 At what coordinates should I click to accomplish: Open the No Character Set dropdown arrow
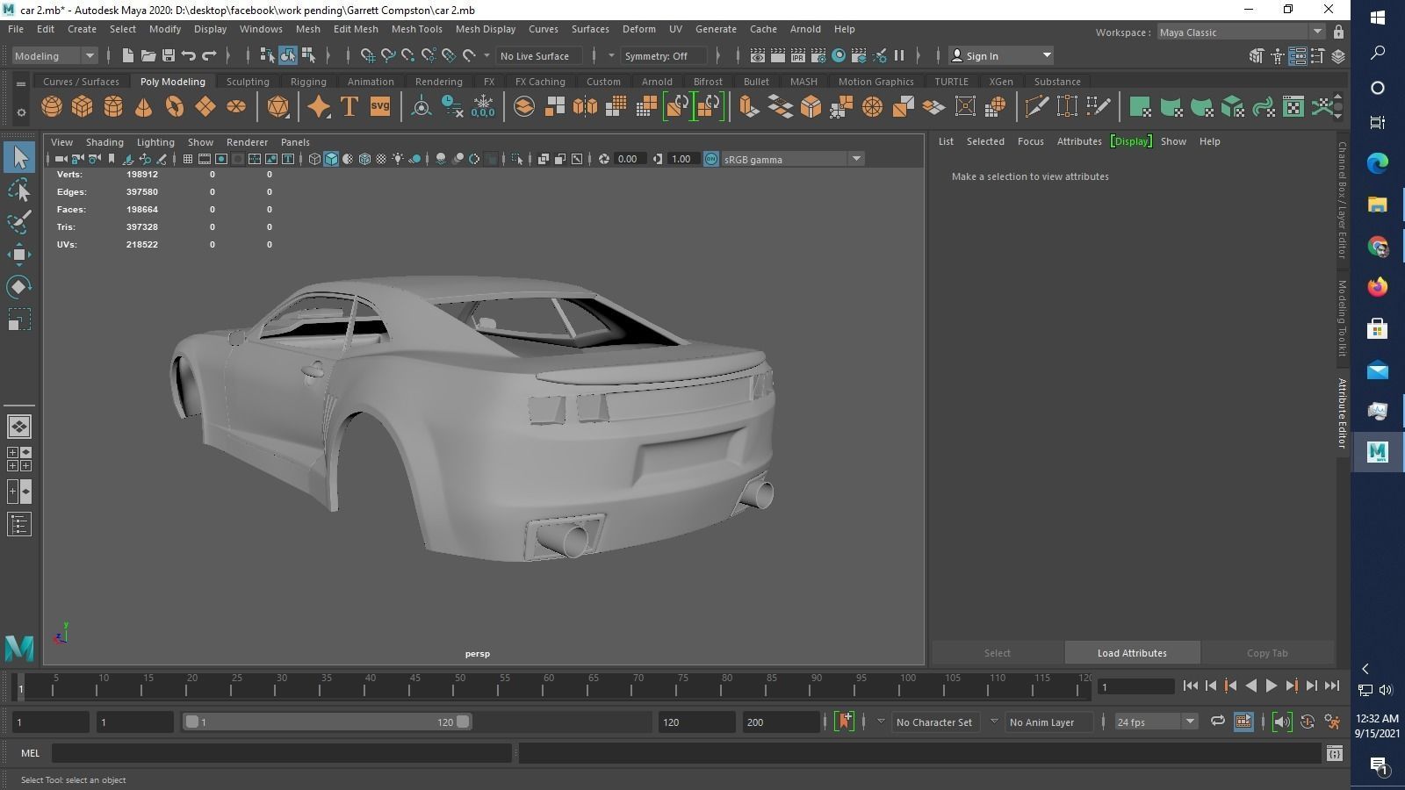(881, 722)
